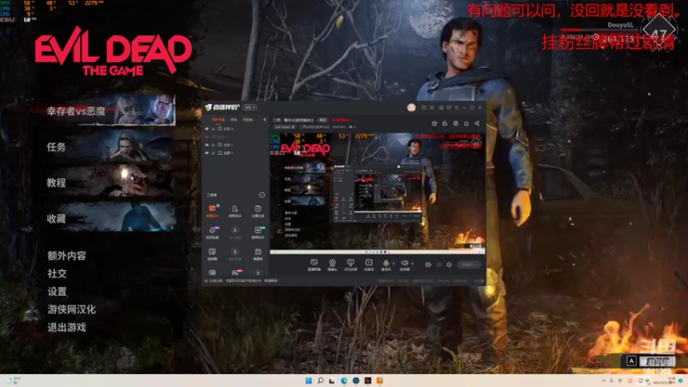Show the dimmed 文本2 source via eye

[x=206, y=137]
